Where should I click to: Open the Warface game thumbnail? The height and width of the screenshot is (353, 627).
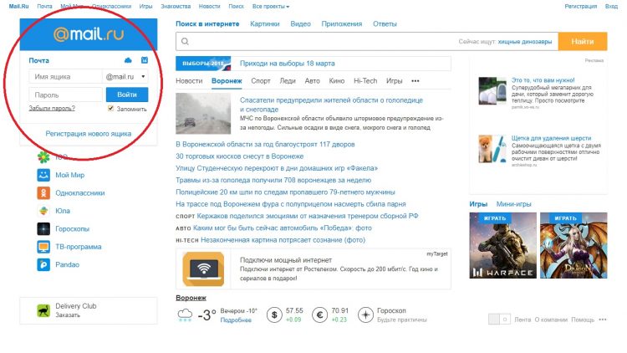click(x=503, y=245)
